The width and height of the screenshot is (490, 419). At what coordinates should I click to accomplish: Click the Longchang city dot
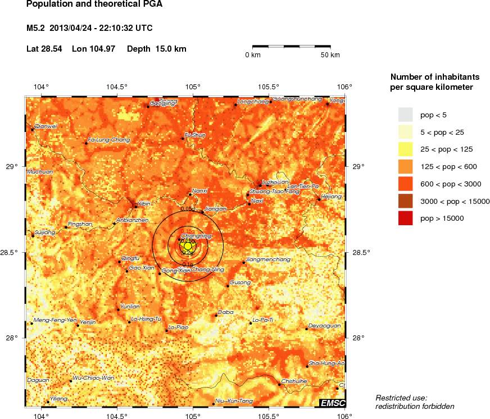coord(235,105)
